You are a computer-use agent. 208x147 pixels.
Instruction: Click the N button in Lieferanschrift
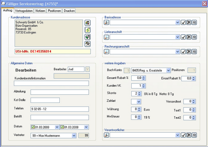194,37
